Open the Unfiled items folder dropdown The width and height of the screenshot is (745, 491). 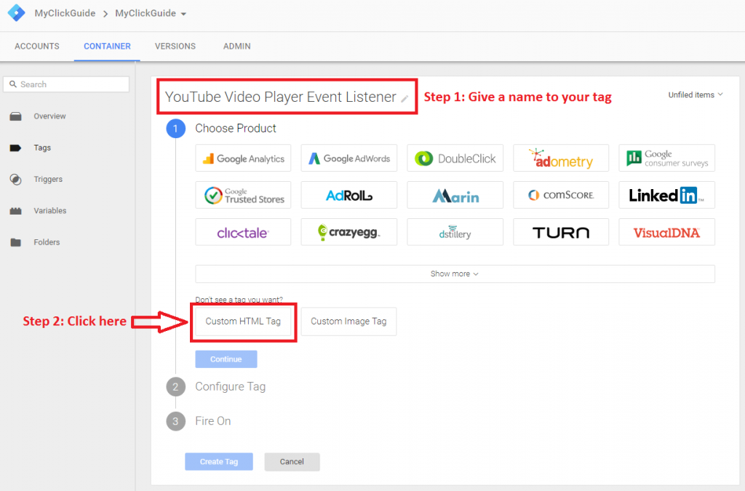[x=695, y=95]
